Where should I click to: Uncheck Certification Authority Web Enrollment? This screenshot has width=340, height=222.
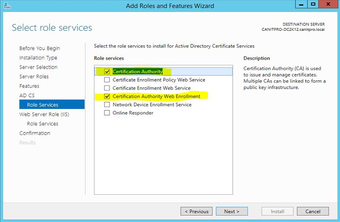point(107,96)
